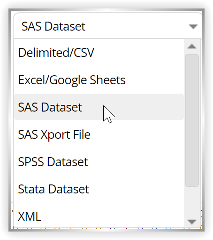Choose Excel/Google Sheets from the list

(x=99, y=80)
